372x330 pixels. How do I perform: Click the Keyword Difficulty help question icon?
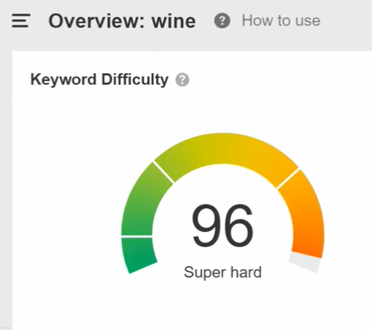point(182,79)
